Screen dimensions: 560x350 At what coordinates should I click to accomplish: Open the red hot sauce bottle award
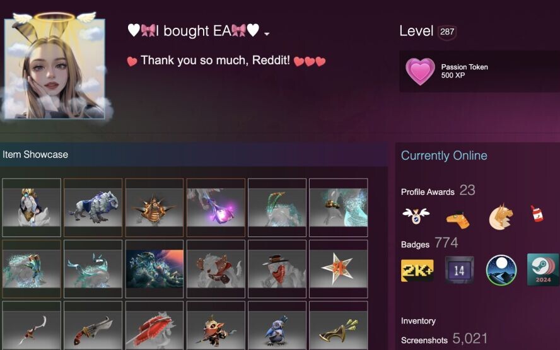[537, 214]
